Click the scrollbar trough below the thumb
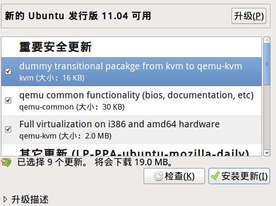Image resolution: width=276 pixels, height=206 pixels. point(267,117)
